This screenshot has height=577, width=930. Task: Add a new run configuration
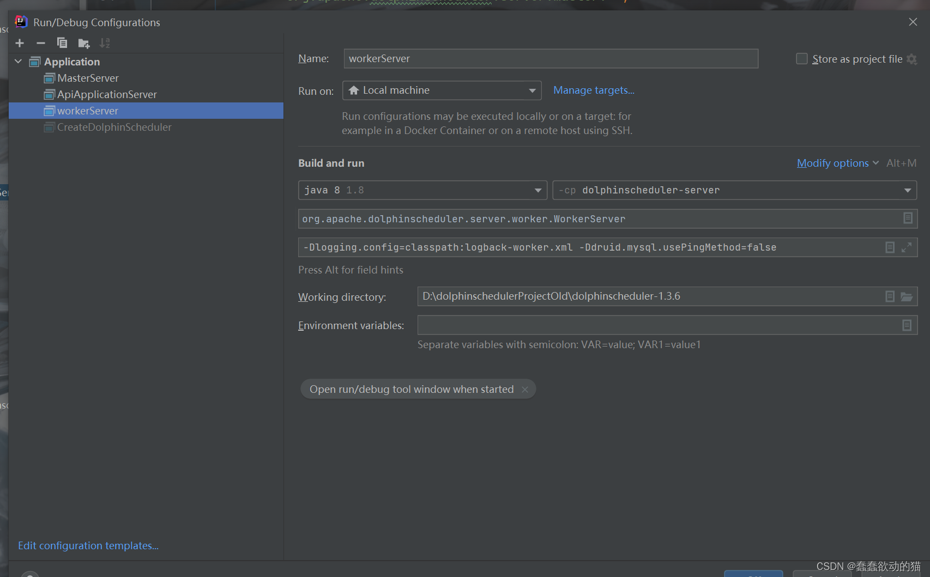pyautogui.click(x=20, y=43)
